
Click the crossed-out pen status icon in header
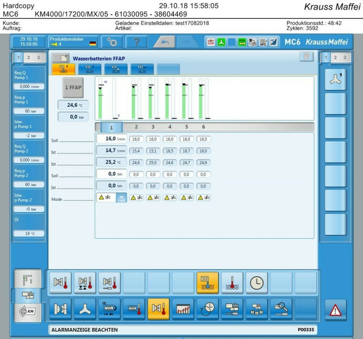tap(273, 42)
